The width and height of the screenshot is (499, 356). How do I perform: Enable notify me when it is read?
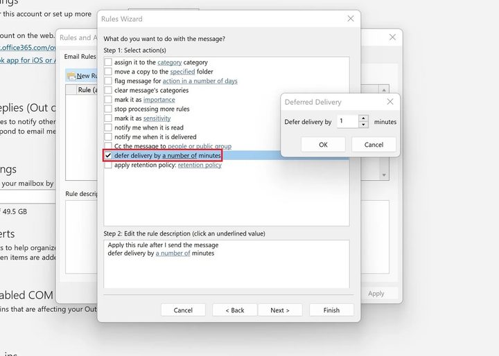tap(108, 127)
